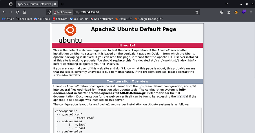Open the Firefox View icon left of tabs
Screen dimensions: 255x133
[11, 4]
